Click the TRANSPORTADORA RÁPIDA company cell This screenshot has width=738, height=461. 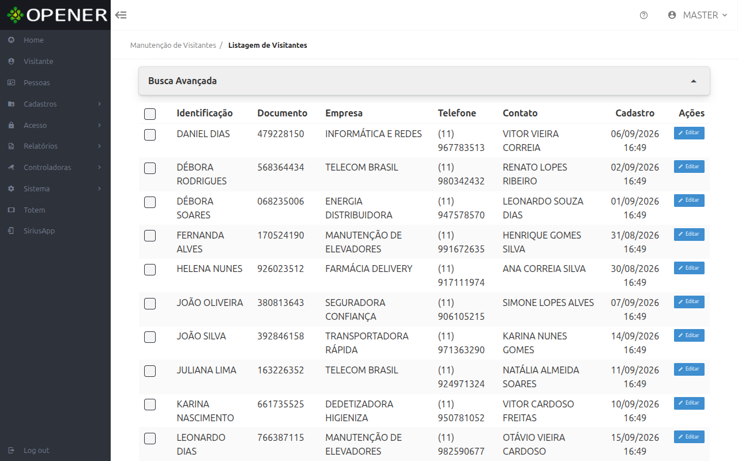pyautogui.click(x=367, y=343)
